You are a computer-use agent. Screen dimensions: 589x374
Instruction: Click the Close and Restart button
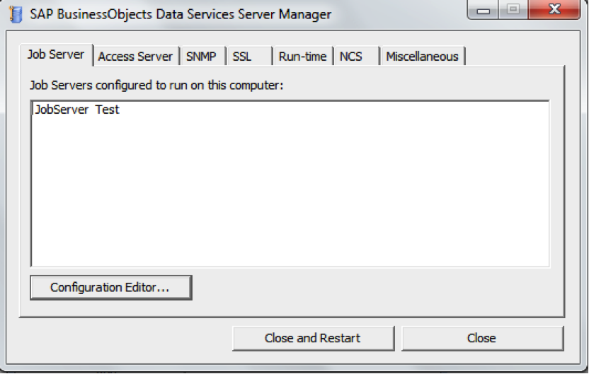tap(313, 339)
